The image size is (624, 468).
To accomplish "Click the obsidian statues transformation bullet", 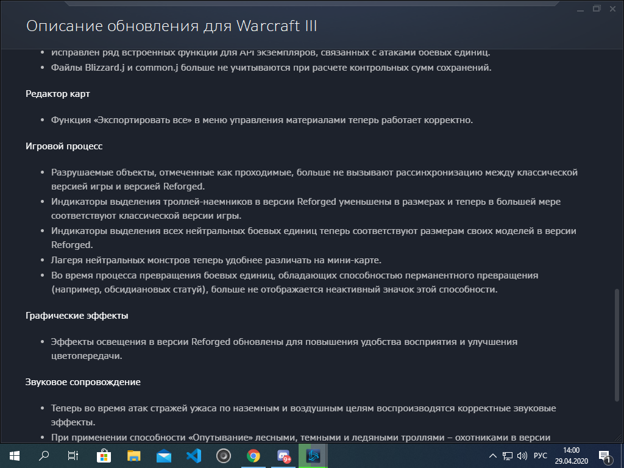I will (294, 283).
